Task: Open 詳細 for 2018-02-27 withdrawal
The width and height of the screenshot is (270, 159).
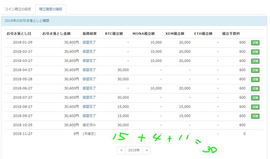Action: pyautogui.click(x=255, y=52)
